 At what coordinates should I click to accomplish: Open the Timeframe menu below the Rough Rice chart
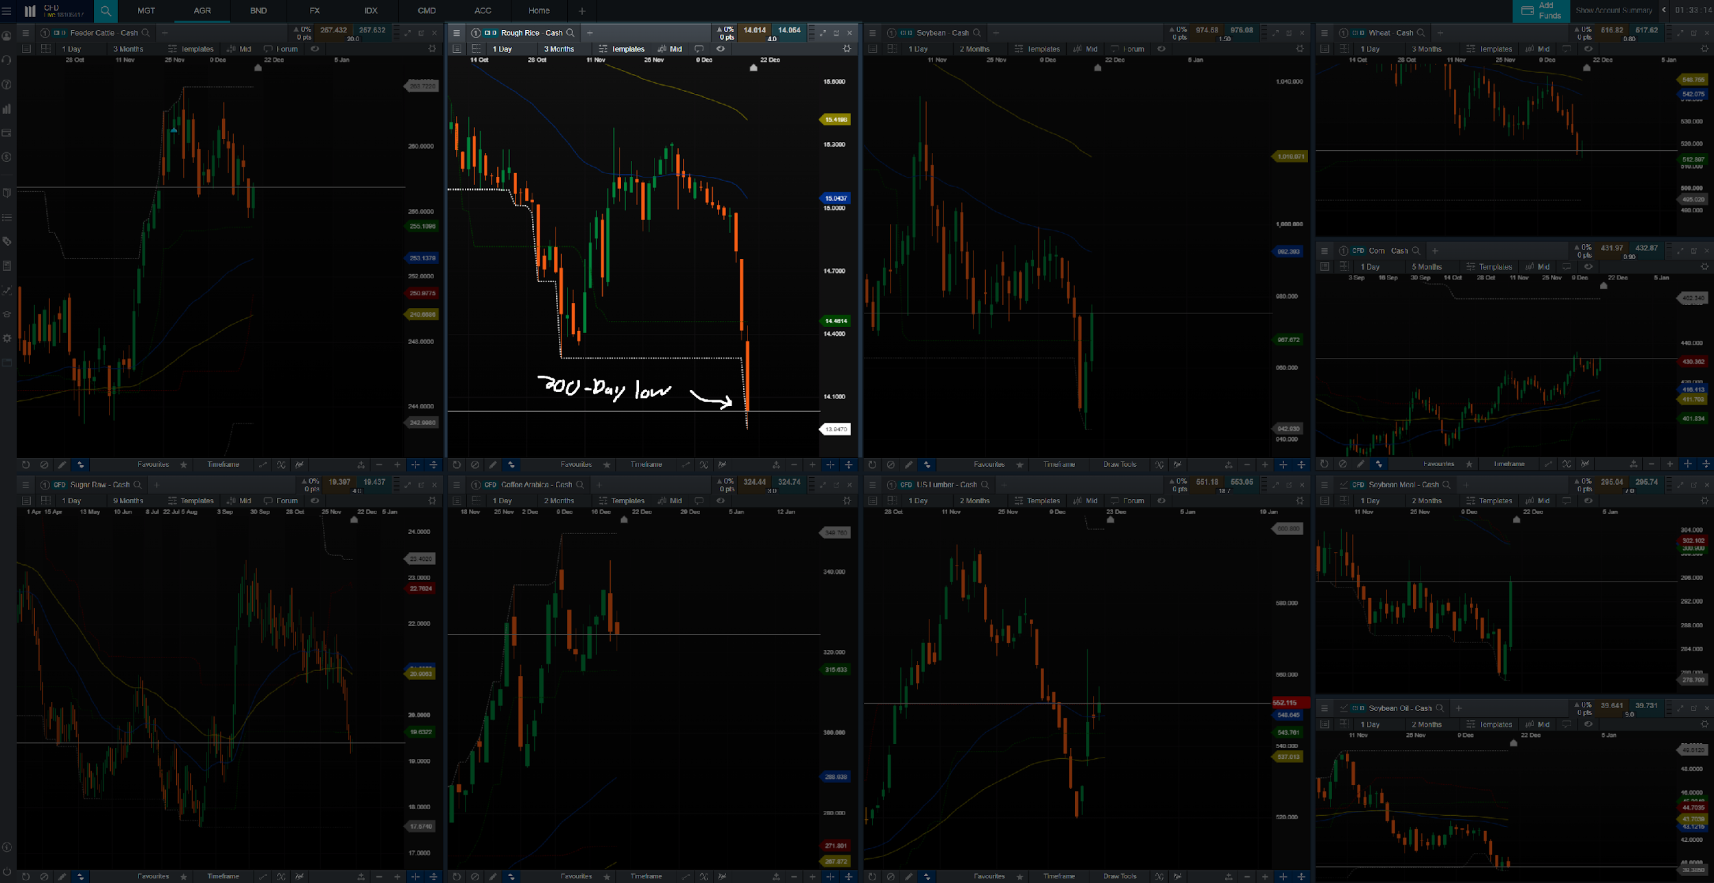click(647, 465)
